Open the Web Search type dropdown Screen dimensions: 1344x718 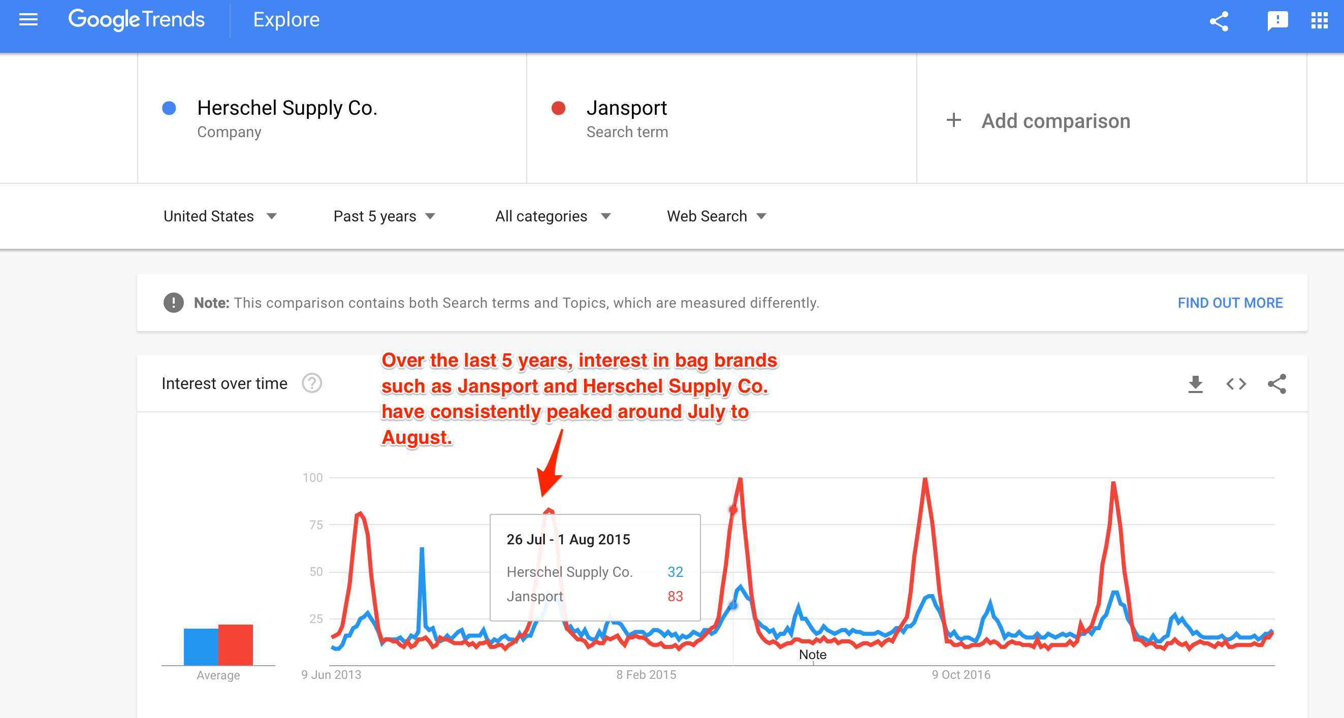tap(716, 216)
